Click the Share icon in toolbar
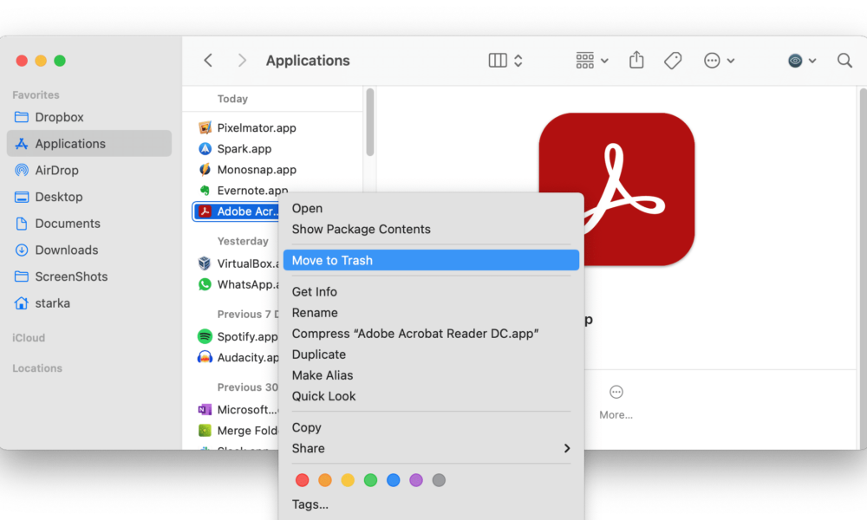Screen dimensions: 867x520 [636, 61]
